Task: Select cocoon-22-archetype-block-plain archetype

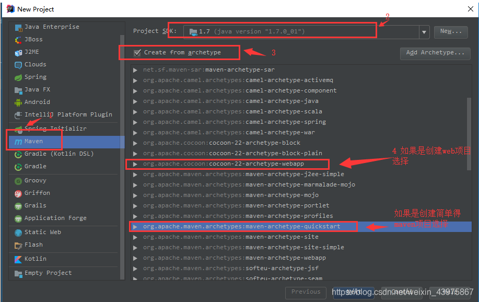Action: pyautogui.click(x=232, y=153)
